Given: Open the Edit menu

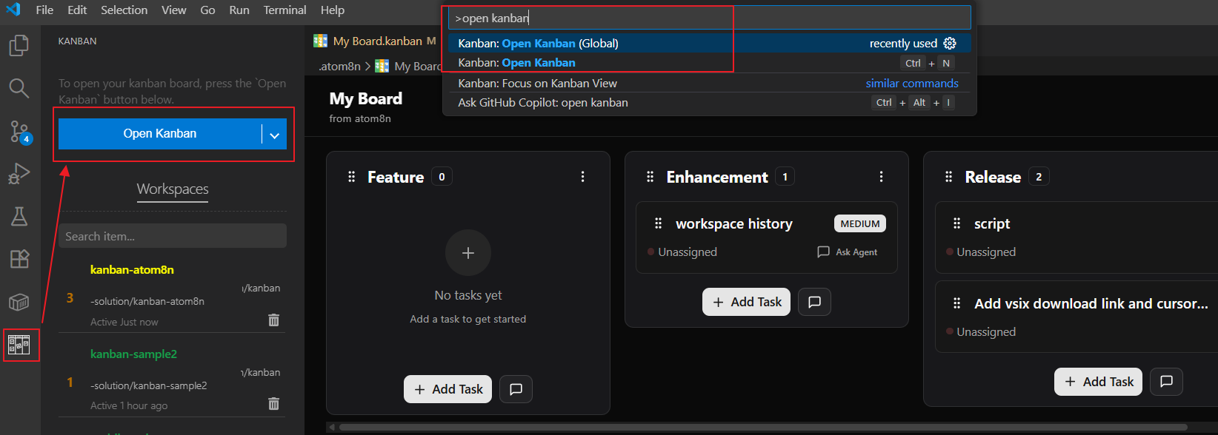Looking at the screenshot, I should tap(77, 10).
